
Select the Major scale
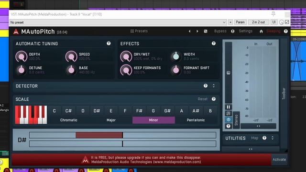click(x=111, y=120)
